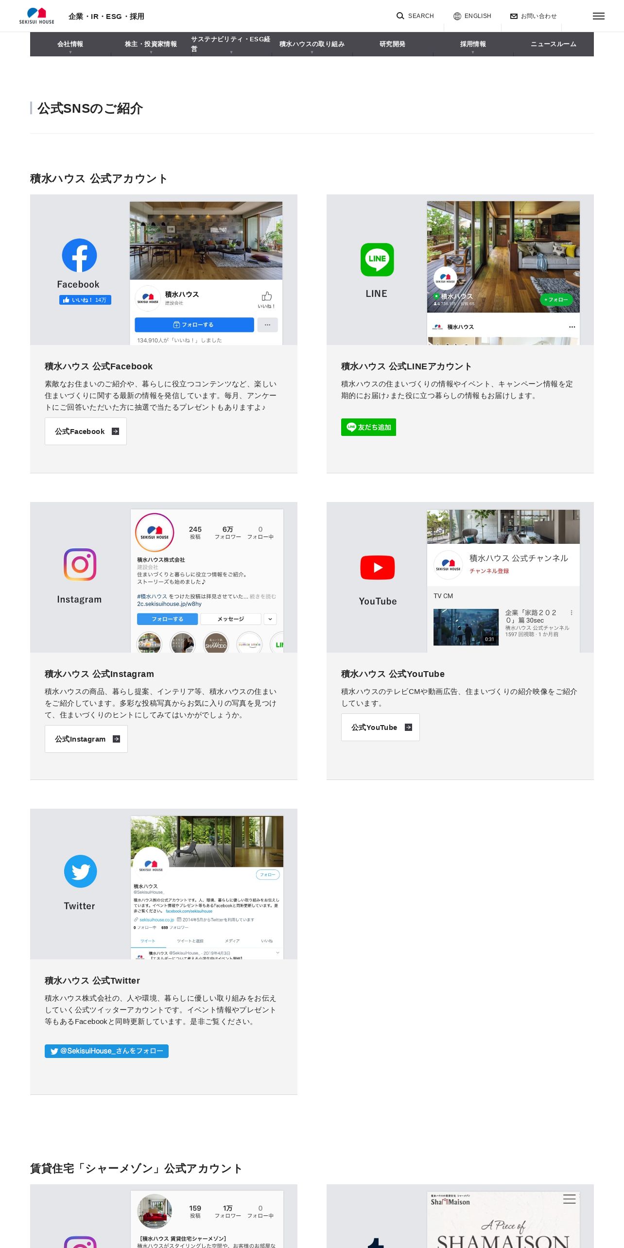Image resolution: width=624 pixels, height=1248 pixels.
Task: Click the envelope contact icon
Action: pyautogui.click(x=514, y=16)
